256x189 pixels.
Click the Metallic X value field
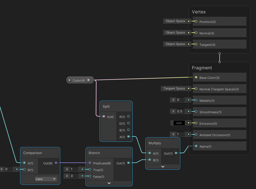point(180,100)
